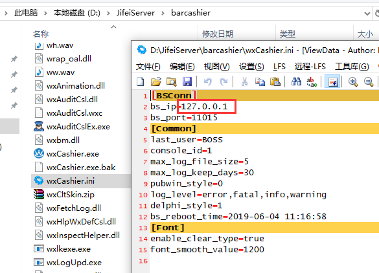Screen dimensions: 379x273
Task: Expand the chevron after 本地磁盘 (D:)
Action: (108, 13)
